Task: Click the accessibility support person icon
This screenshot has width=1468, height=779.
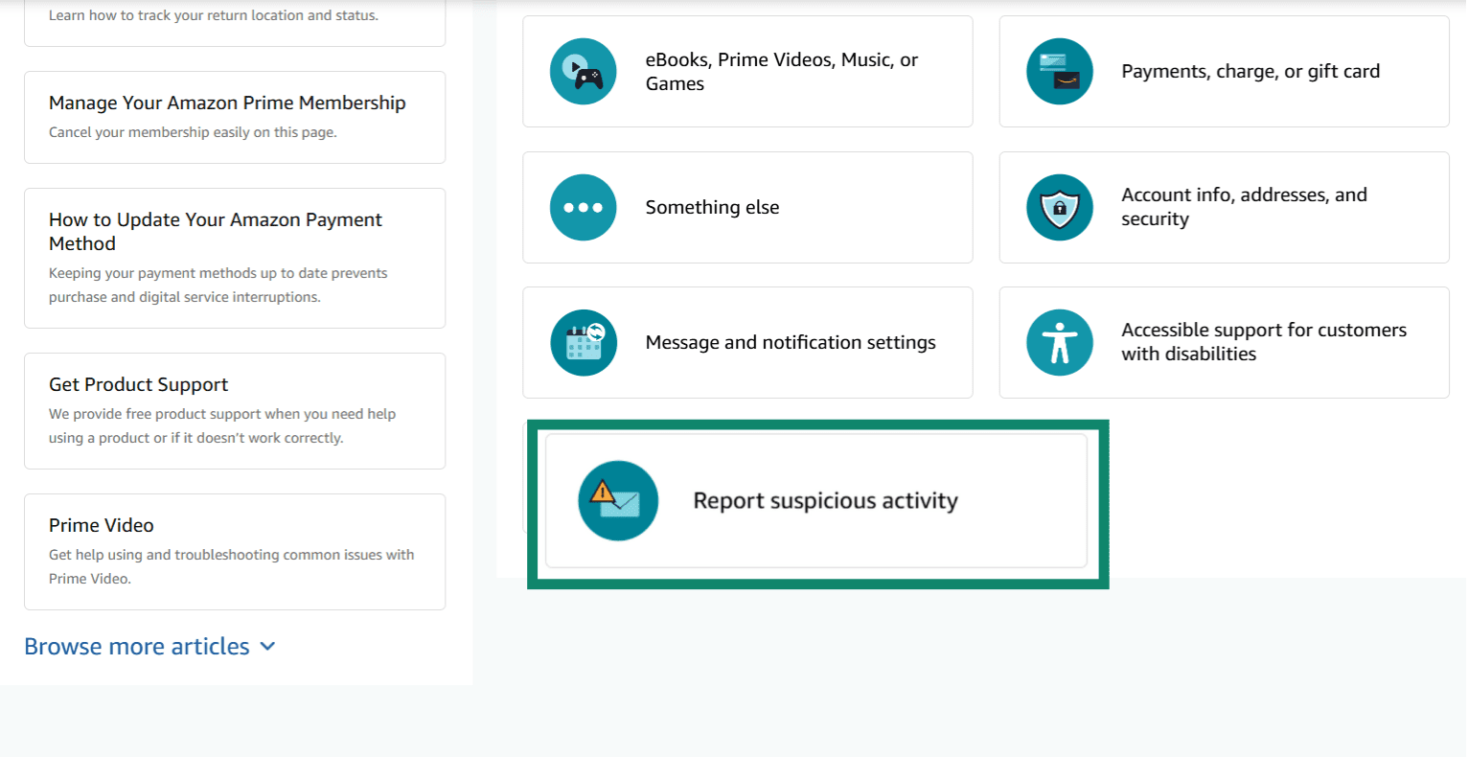Action: (1060, 342)
